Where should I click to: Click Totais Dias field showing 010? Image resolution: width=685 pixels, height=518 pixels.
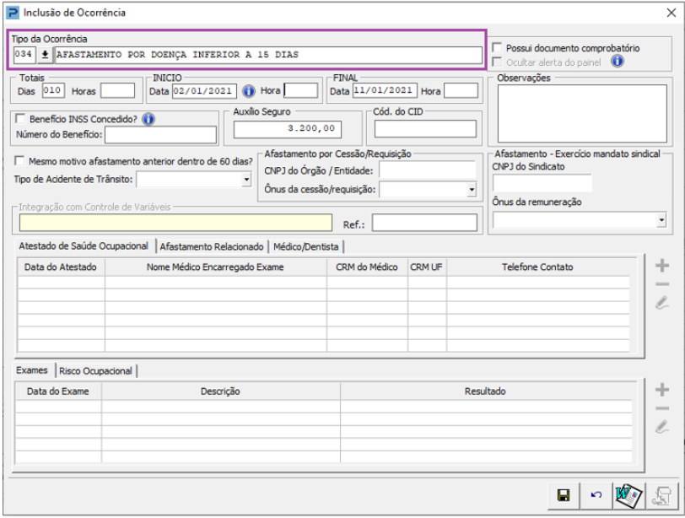click(x=53, y=90)
